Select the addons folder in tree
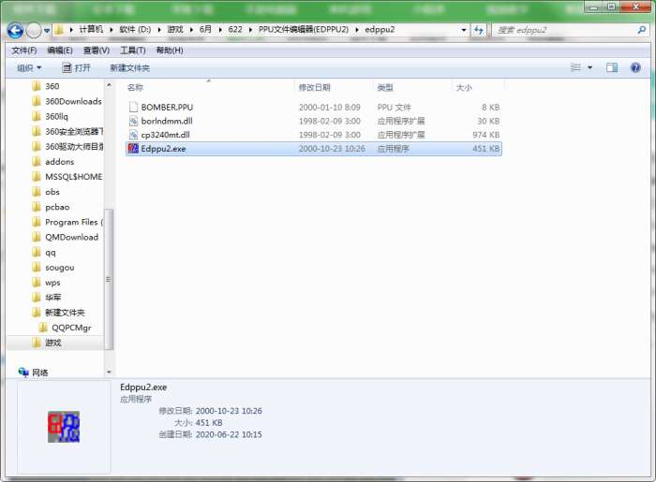Viewport: 656px width, 482px height. point(59,162)
